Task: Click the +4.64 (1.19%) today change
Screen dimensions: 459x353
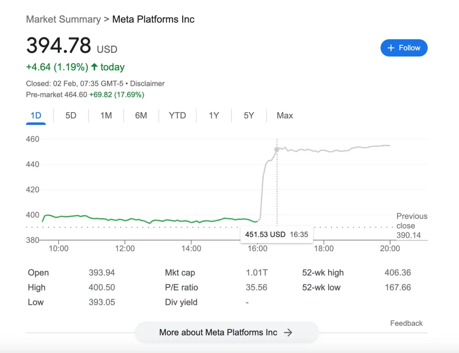Action: coord(75,67)
